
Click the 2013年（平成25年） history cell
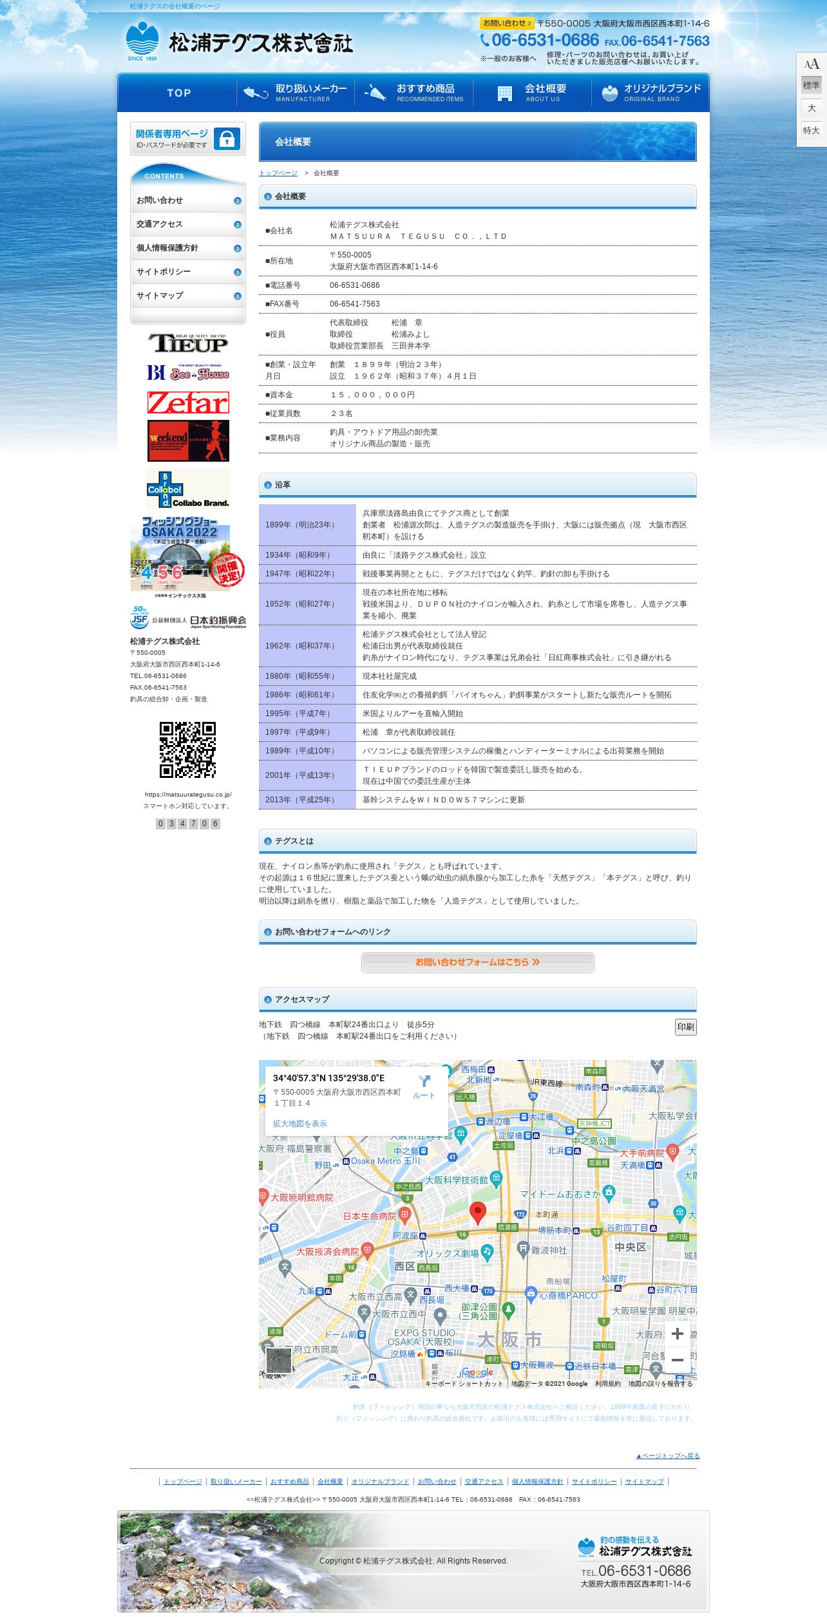coord(307,800)
